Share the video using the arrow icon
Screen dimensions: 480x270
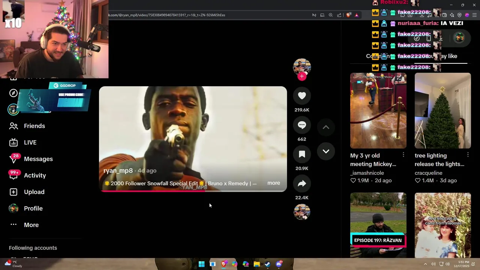tap(302, 183)
